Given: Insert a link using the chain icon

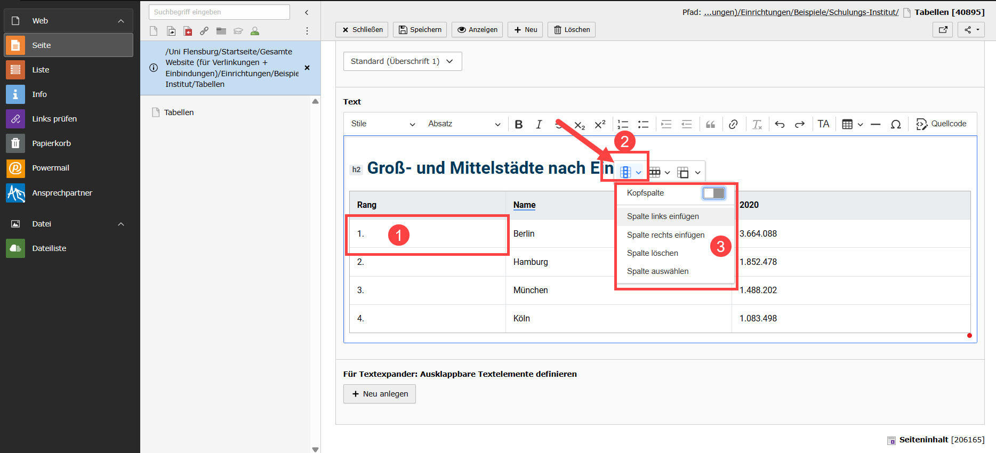Looking at the screenshot, I should [x=733, y=124].
